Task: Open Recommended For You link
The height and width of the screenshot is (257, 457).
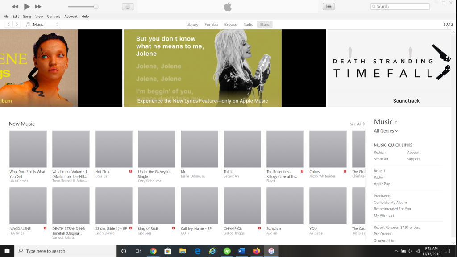Action: (392, 209)
